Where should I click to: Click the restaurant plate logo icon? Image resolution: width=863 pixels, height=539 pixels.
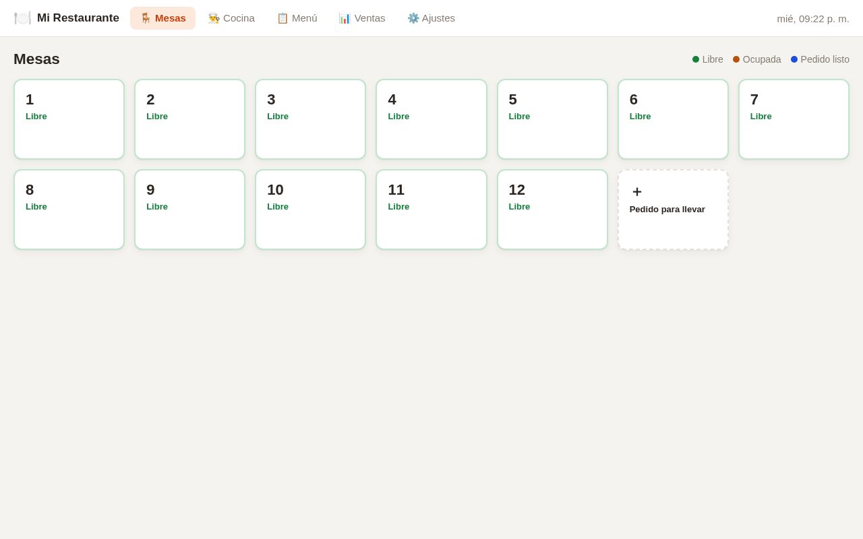click(22, 18)
